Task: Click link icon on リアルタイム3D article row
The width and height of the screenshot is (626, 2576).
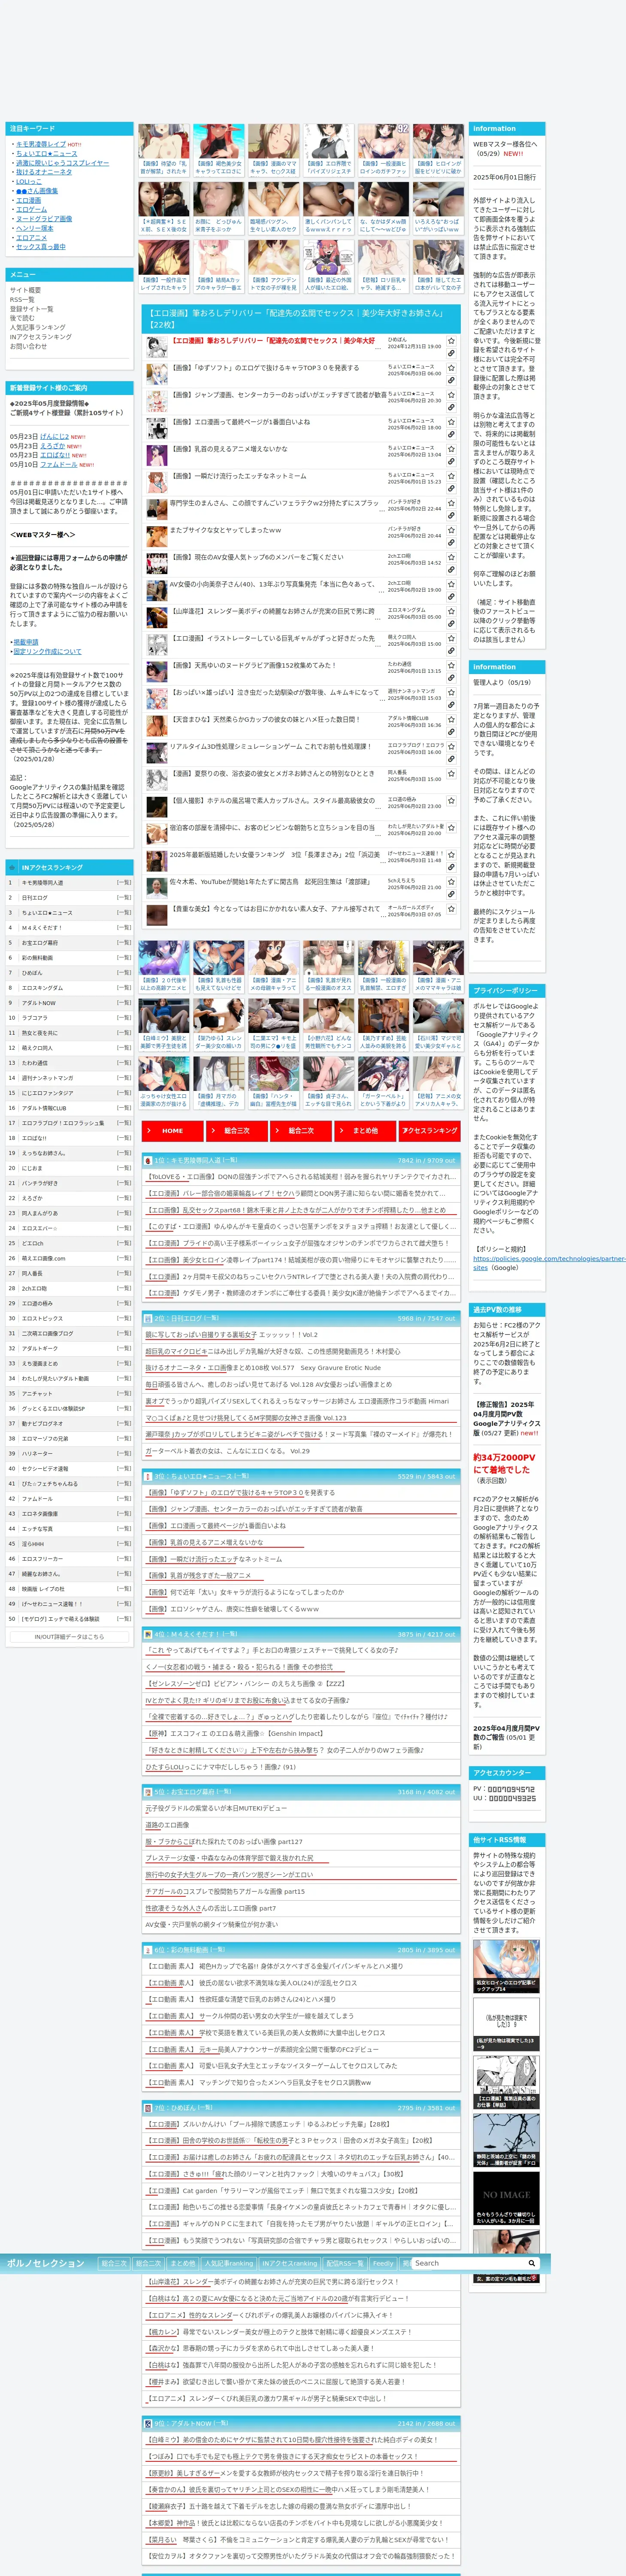Action: point(451,759)
